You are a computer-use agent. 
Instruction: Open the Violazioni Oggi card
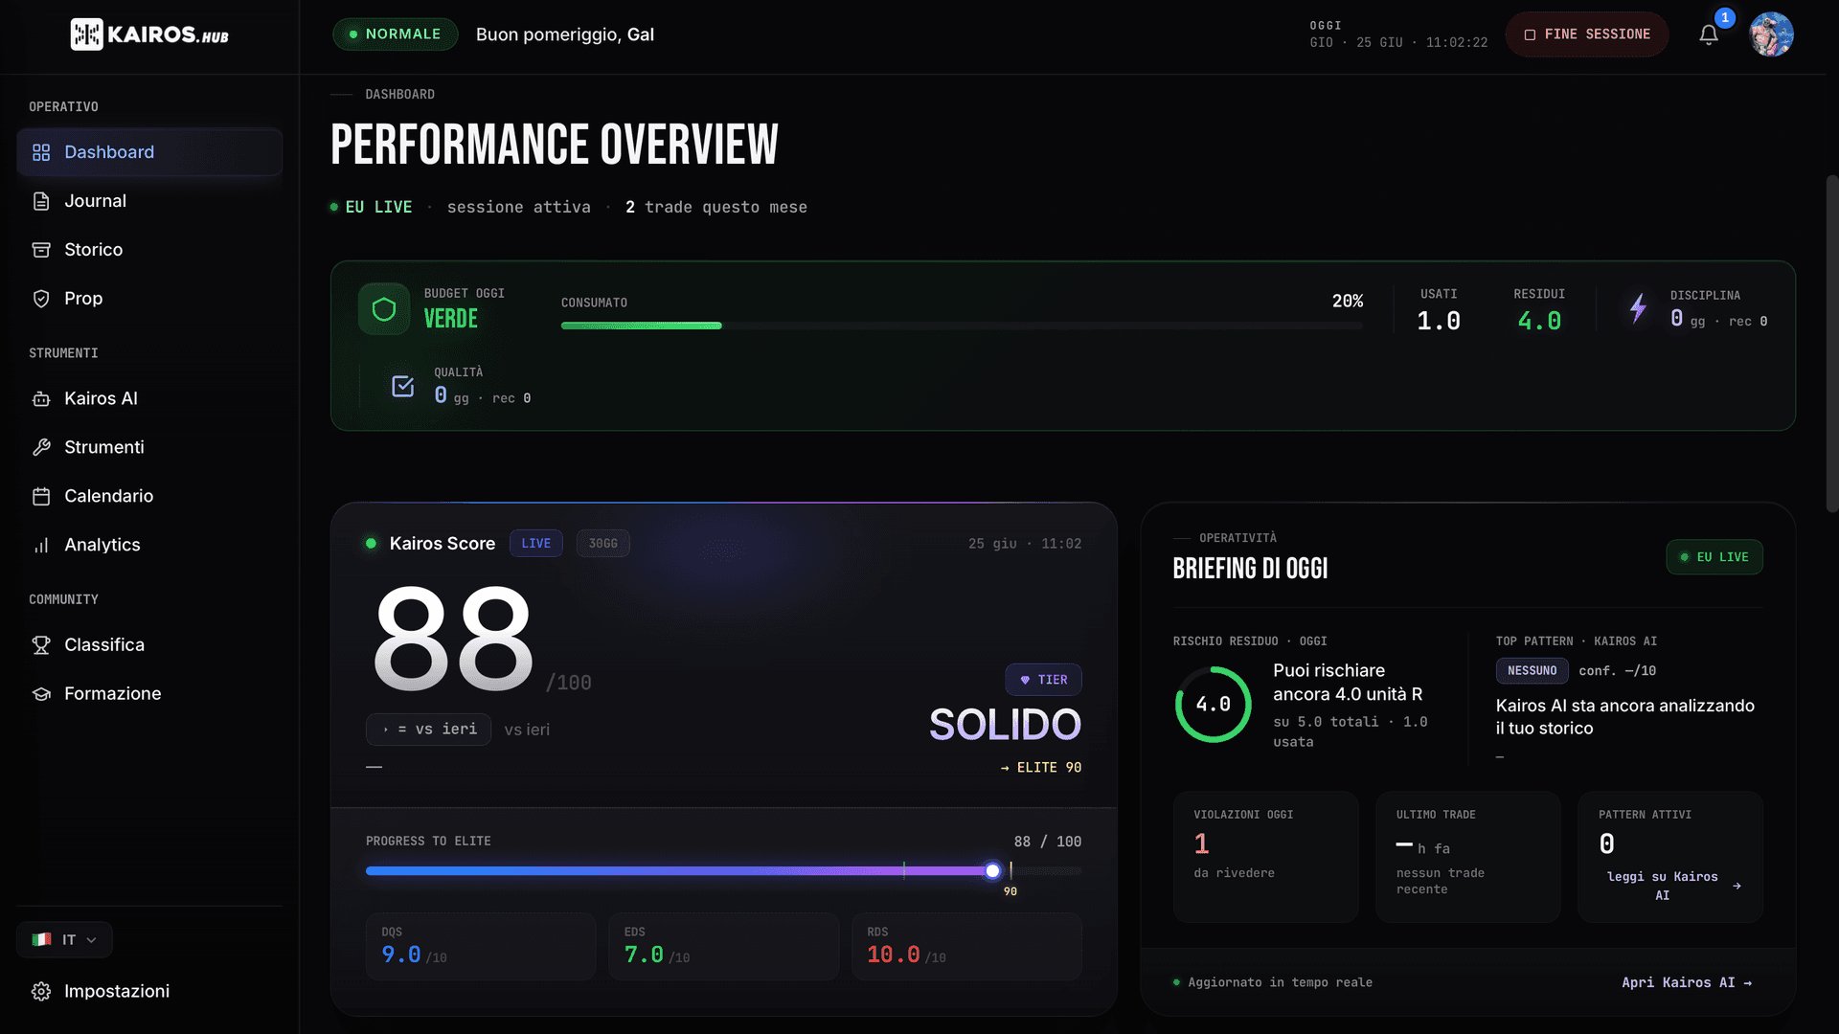pos(1266,857)
